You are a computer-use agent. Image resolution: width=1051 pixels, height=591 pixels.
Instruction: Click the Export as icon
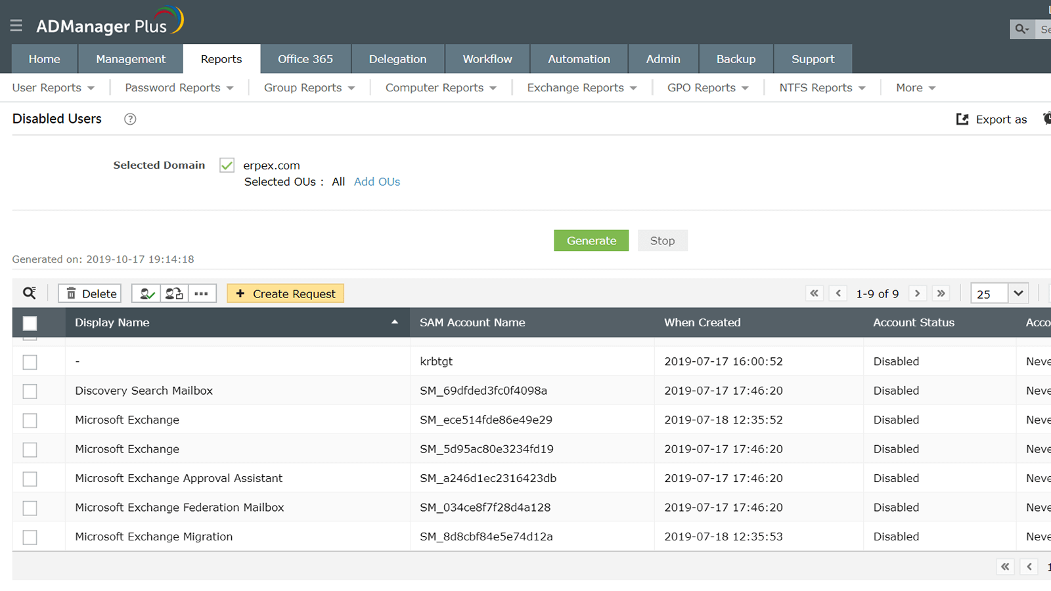coord(962,119)
